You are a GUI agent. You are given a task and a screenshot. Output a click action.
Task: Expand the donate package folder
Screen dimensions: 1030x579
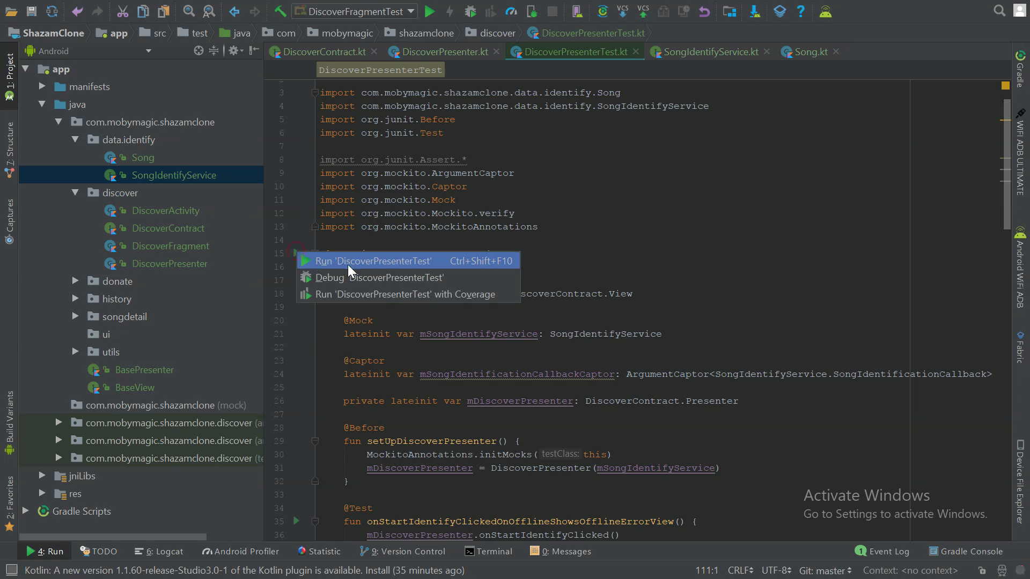pyautogui.click(x=75, y=281)
